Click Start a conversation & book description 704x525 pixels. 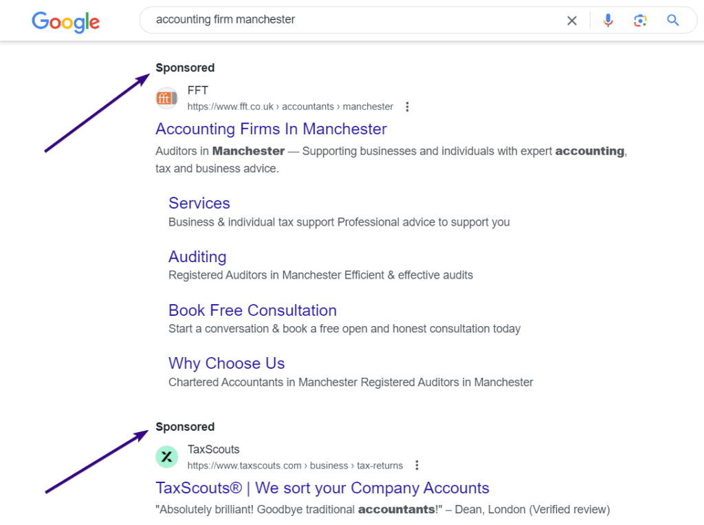pos(344,329)
